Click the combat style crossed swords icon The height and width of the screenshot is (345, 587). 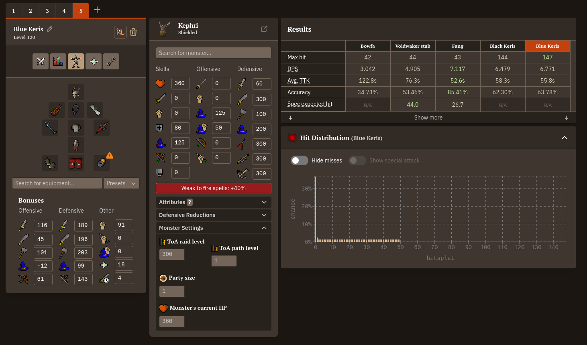41,61
